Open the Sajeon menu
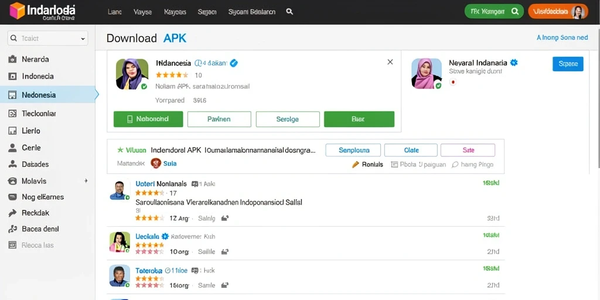Screen dimensions: 600x300 coord(207,12)
